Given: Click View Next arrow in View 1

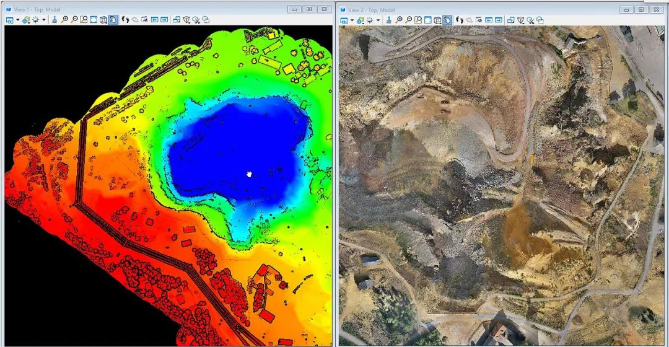Looking at the screenshot, I should click(x=164, y=20).
